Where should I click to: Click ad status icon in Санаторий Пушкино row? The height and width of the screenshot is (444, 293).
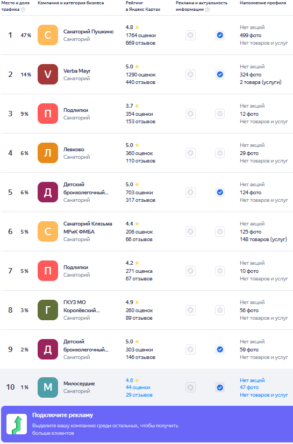tap(190, 35)
